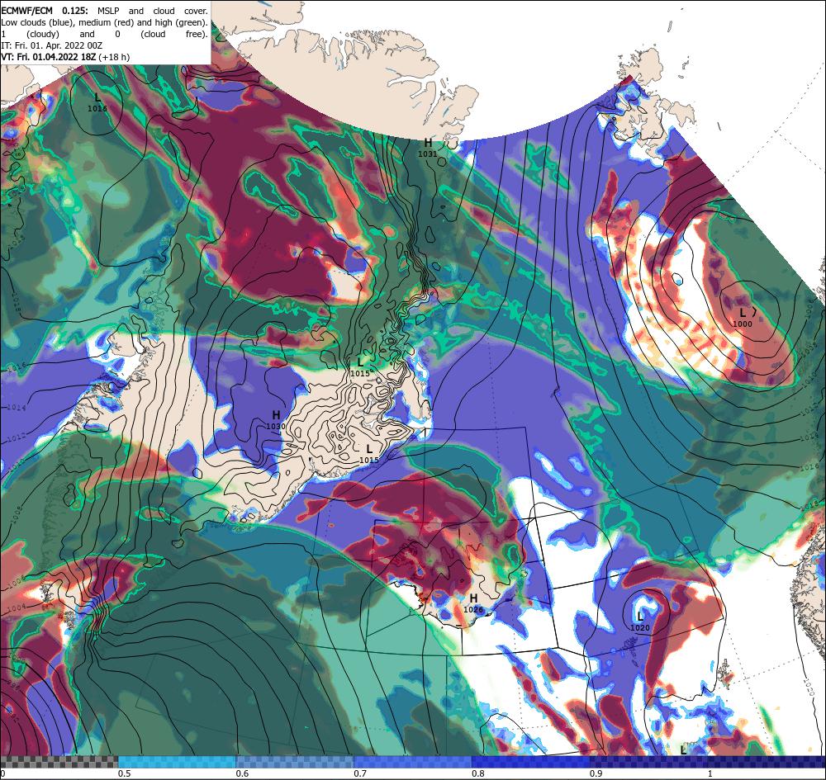Click the '0.6' scale tick label
Image resolution: width=826 pixels, height=780 pixels.
coord(242,773)
